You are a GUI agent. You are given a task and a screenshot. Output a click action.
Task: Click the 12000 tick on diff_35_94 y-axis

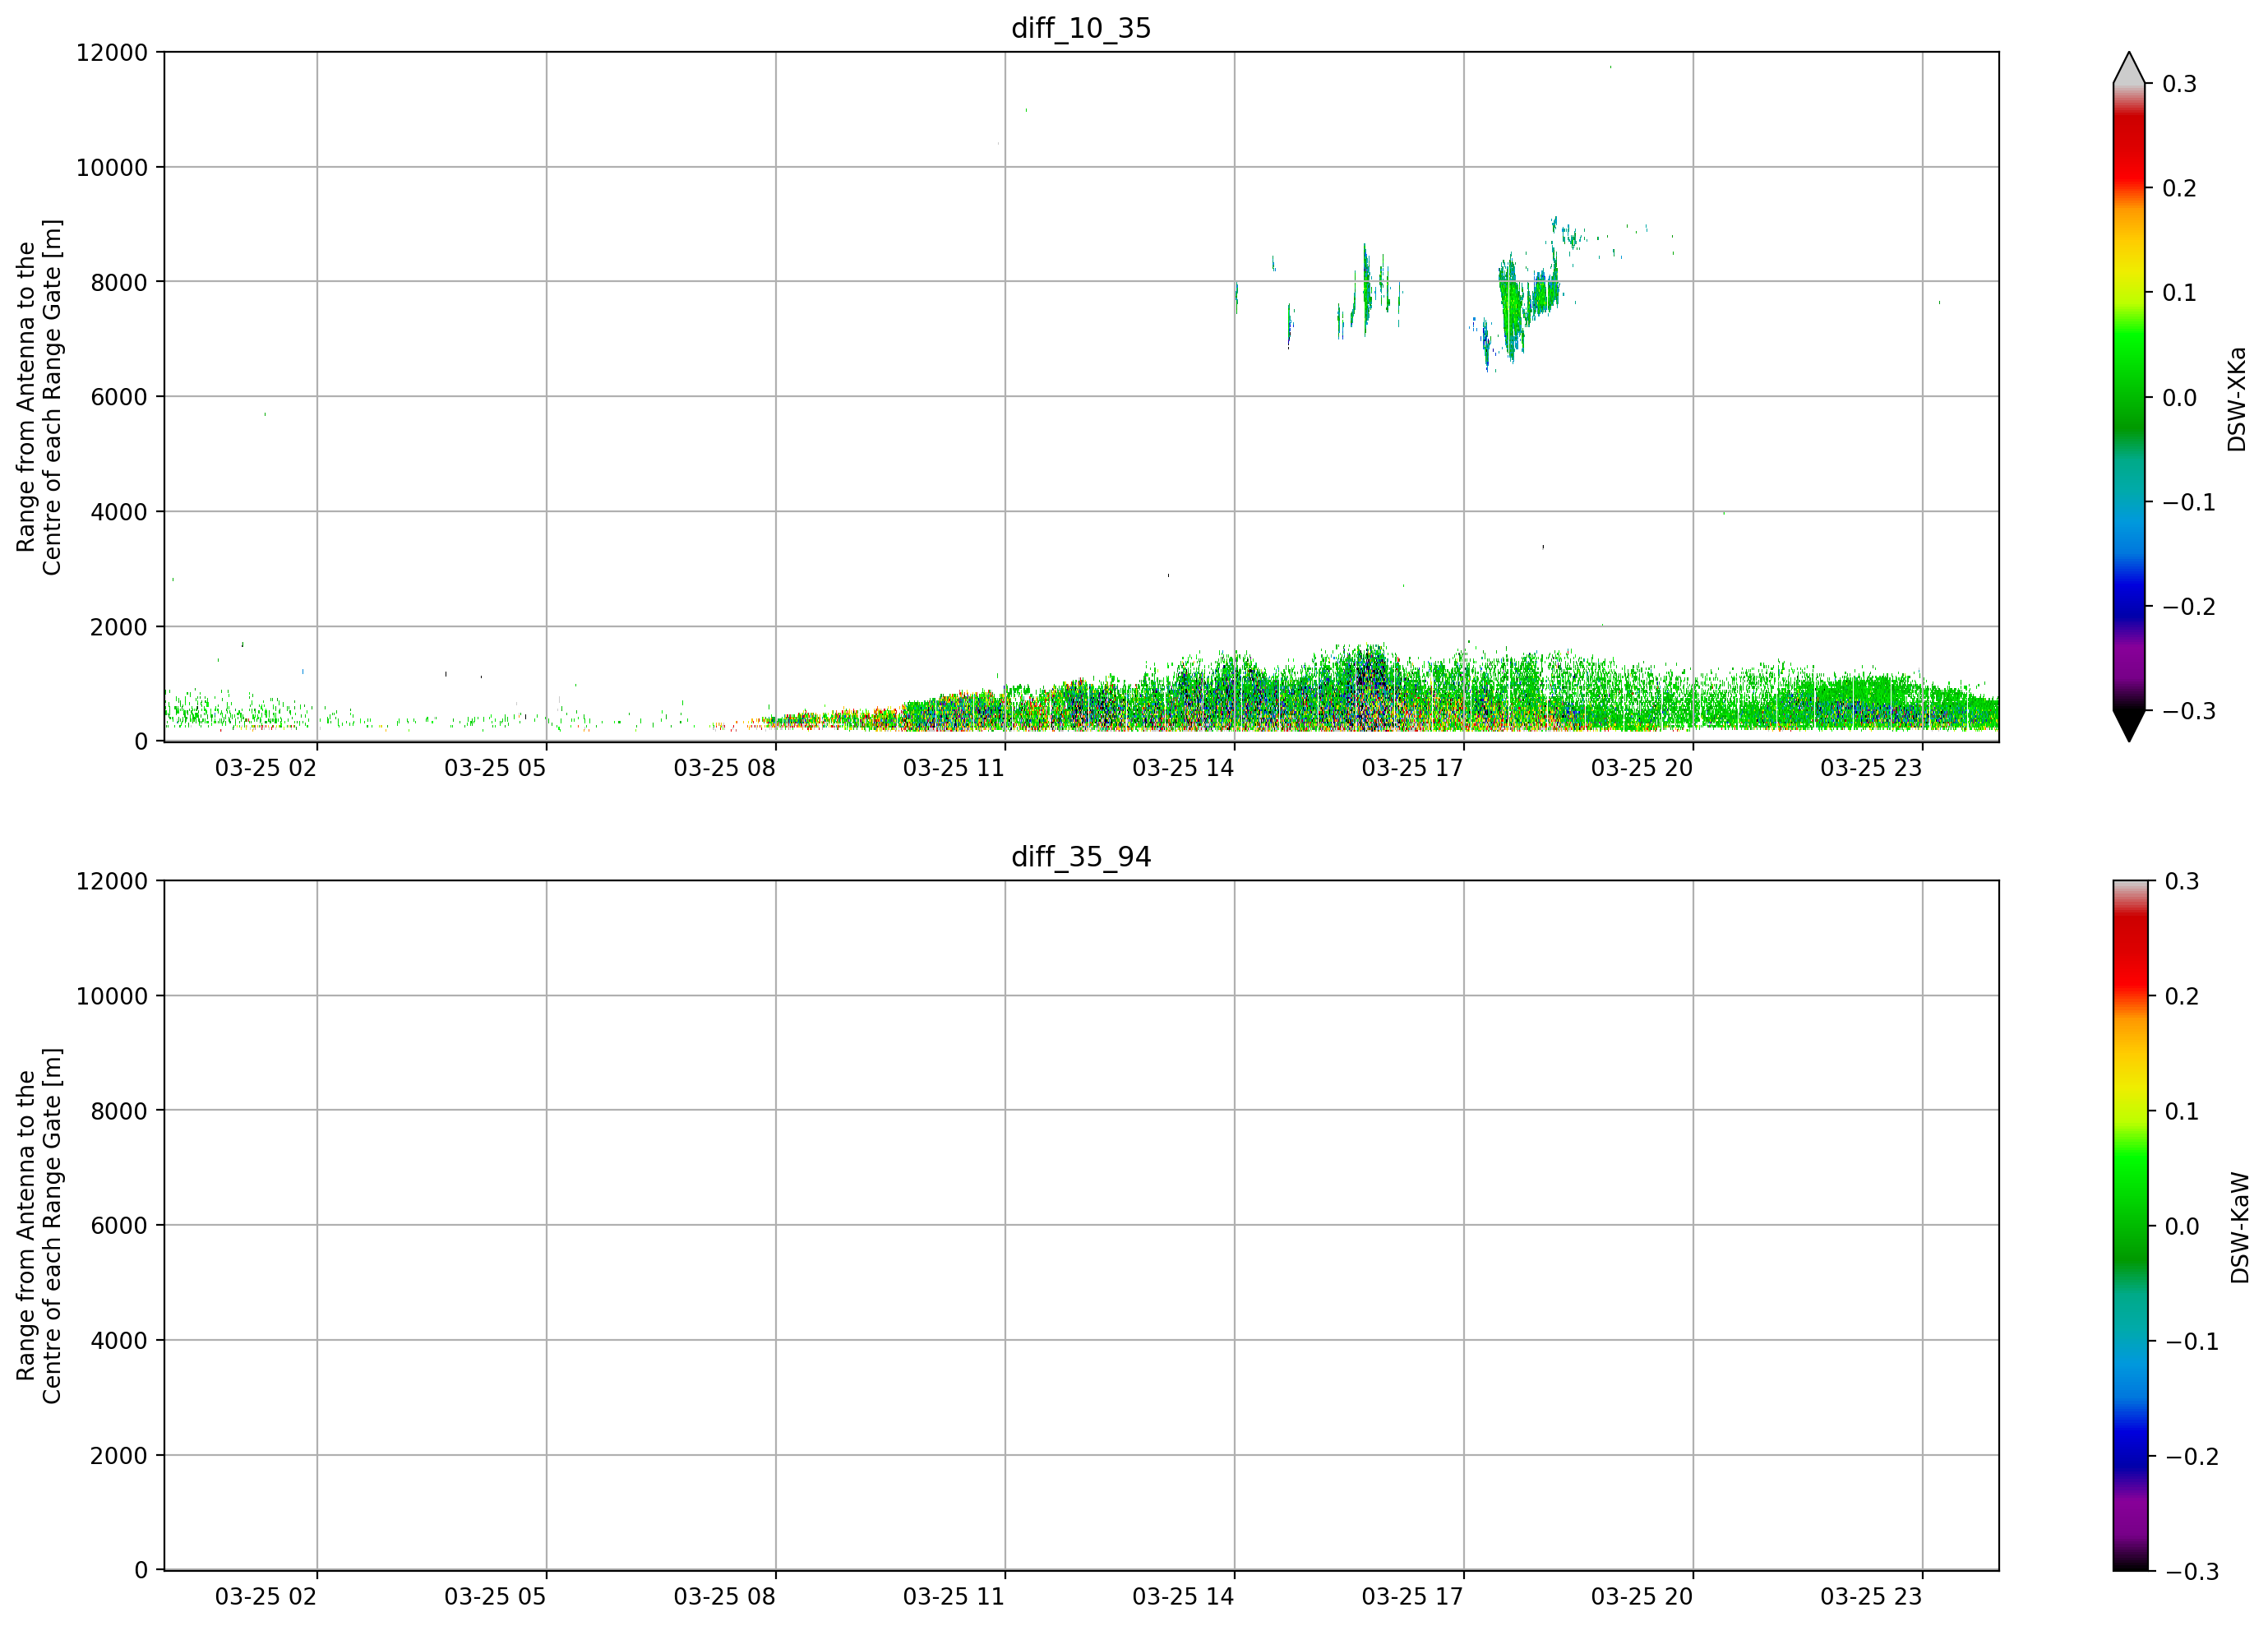coord(112,881)
